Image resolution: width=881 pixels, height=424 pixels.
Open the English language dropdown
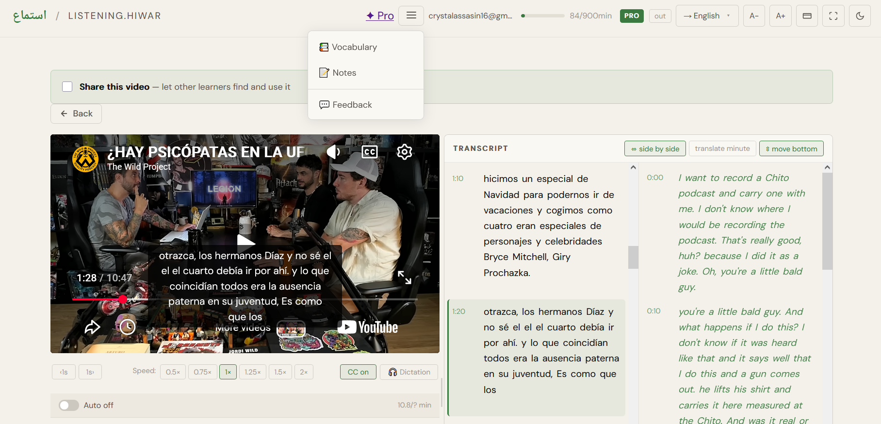707,16
